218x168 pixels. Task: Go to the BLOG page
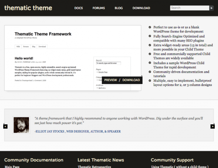118,8
